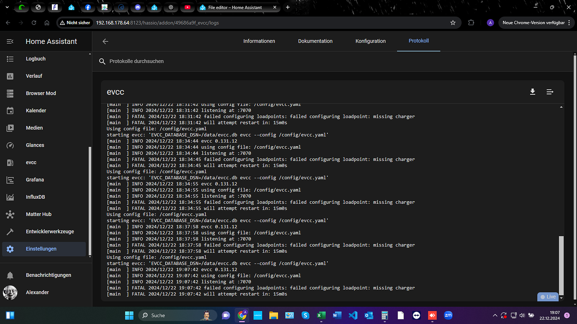This screenshot has width=577, height=324.
Task: Switch to the Konfiguration tab
Action: pos(370,41)
